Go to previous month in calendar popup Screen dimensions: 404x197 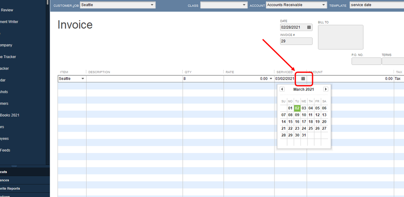point(282,89)
